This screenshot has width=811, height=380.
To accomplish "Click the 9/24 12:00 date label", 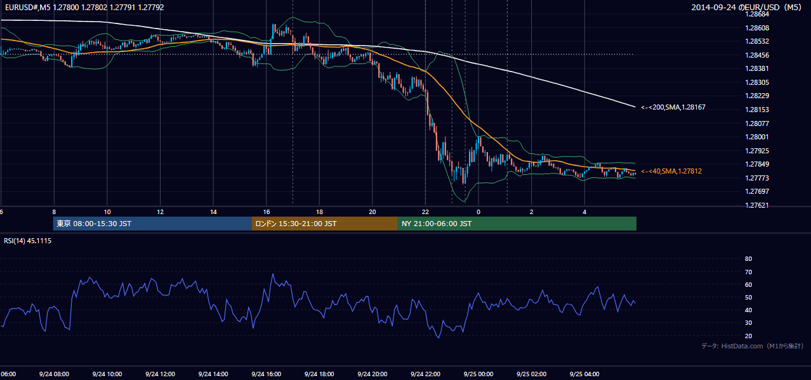I will 160,374.
